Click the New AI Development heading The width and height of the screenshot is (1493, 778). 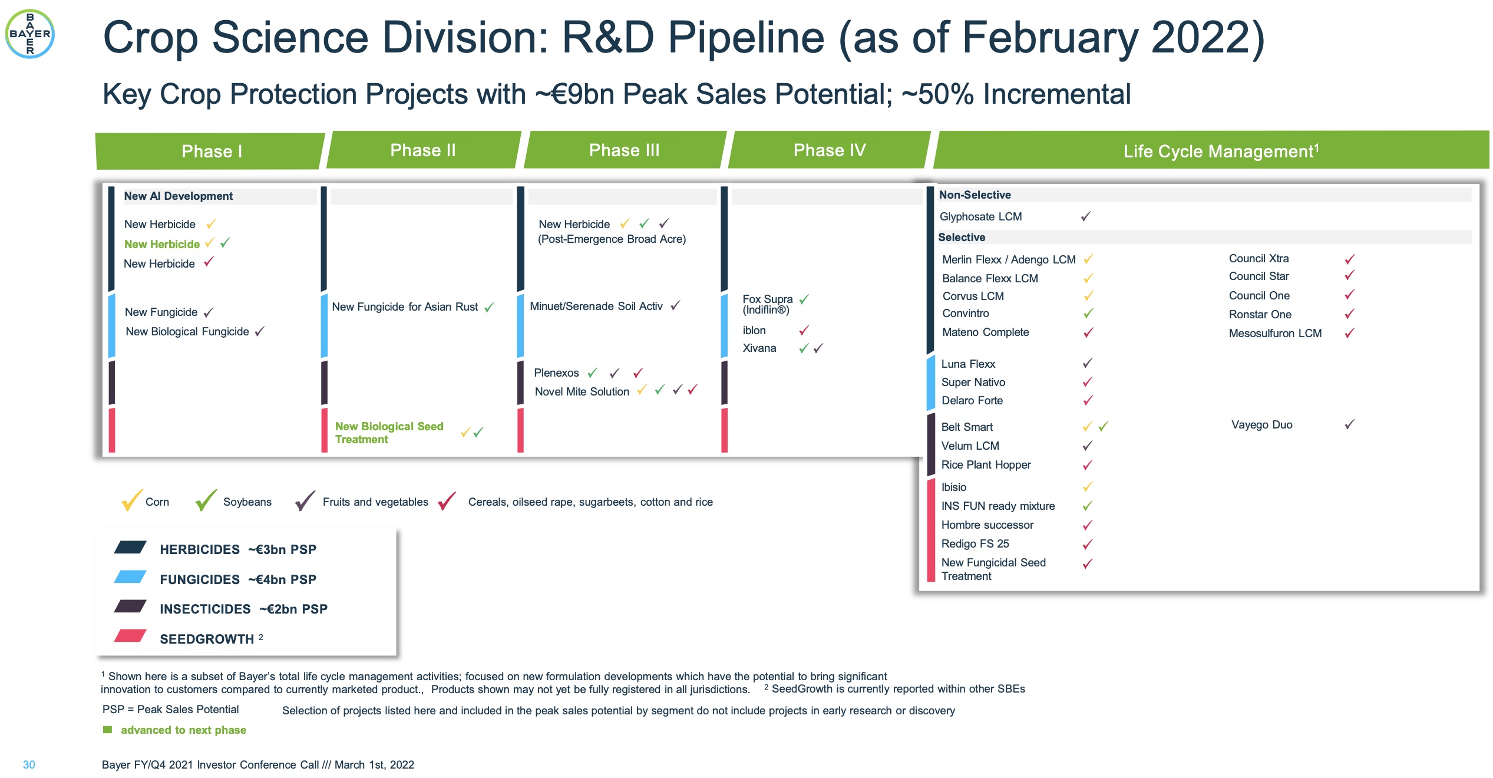click(178, 196)
